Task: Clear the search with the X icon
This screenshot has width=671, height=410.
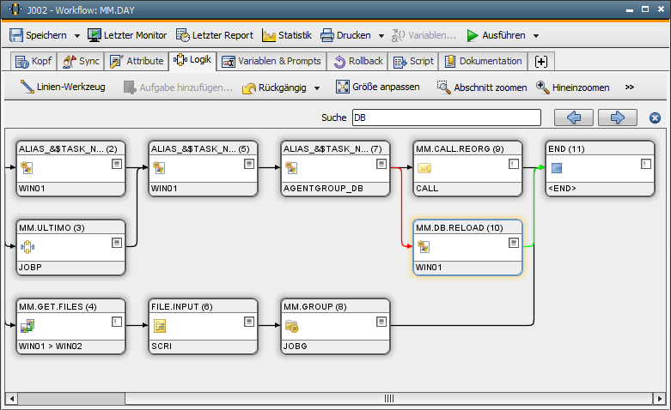Action: point(655,118)
